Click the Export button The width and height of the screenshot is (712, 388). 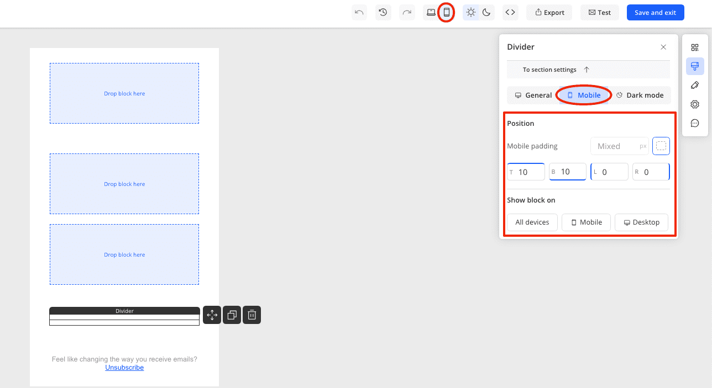549,12
